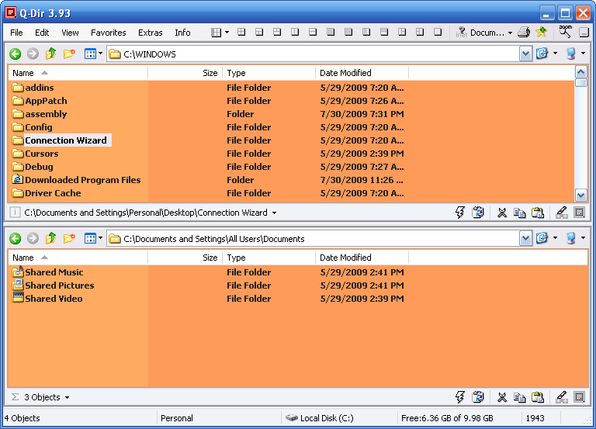The height and width of the screenshot is (429, 596).
Task: Sort the top pane by Date Modified
Action: pos(362,73)
